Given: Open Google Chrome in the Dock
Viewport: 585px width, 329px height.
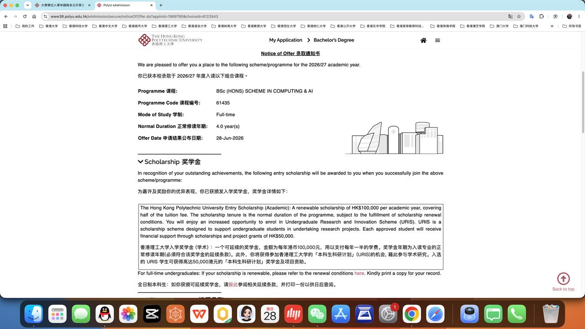Looking at the screenshot, I should (412, 314).
